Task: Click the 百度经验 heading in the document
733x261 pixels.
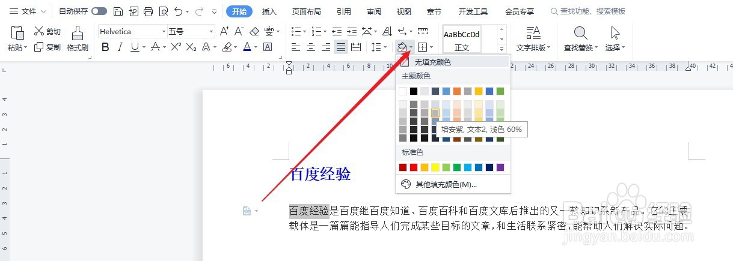Action: (320, 174)
